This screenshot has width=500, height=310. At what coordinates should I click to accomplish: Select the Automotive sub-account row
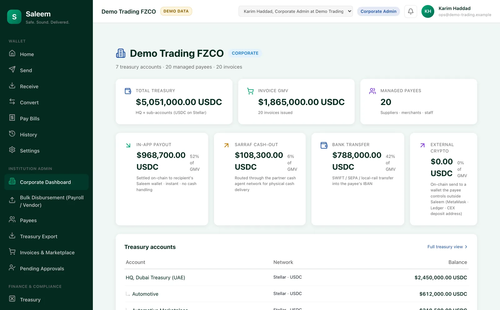pos(296,294)
